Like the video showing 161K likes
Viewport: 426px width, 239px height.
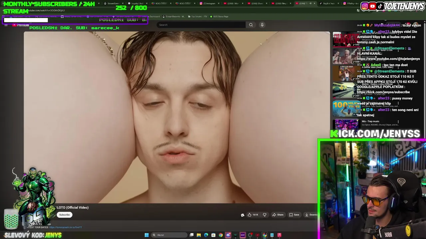[x=253, y=215]
